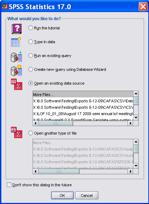149x204 pixels.
Task: Choose the Type in data radio button
Action: click(30, 42)
